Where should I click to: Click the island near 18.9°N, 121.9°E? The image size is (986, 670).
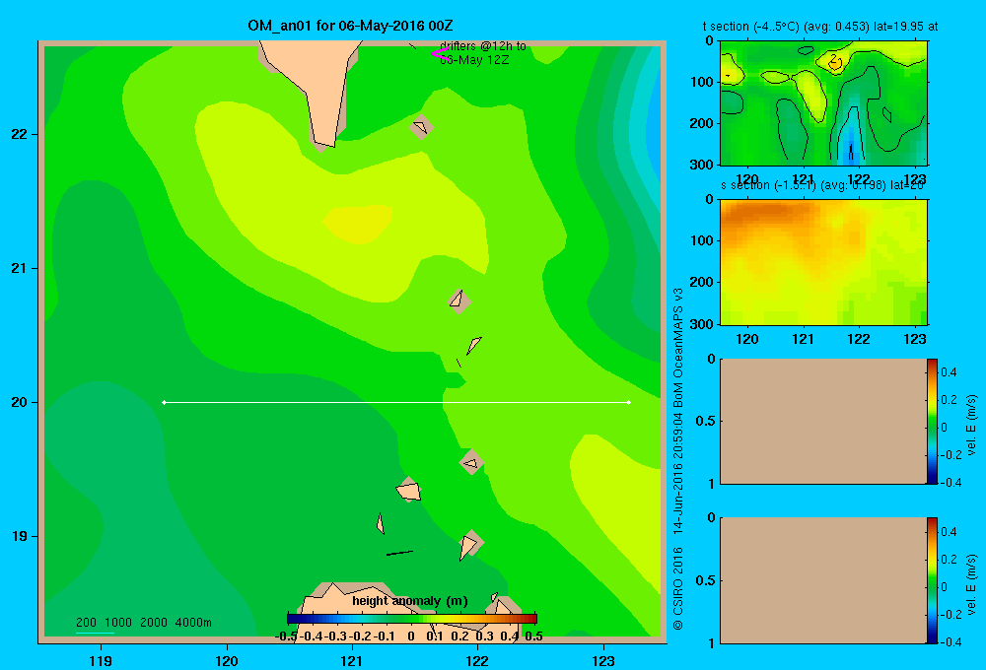coord(469,544)
